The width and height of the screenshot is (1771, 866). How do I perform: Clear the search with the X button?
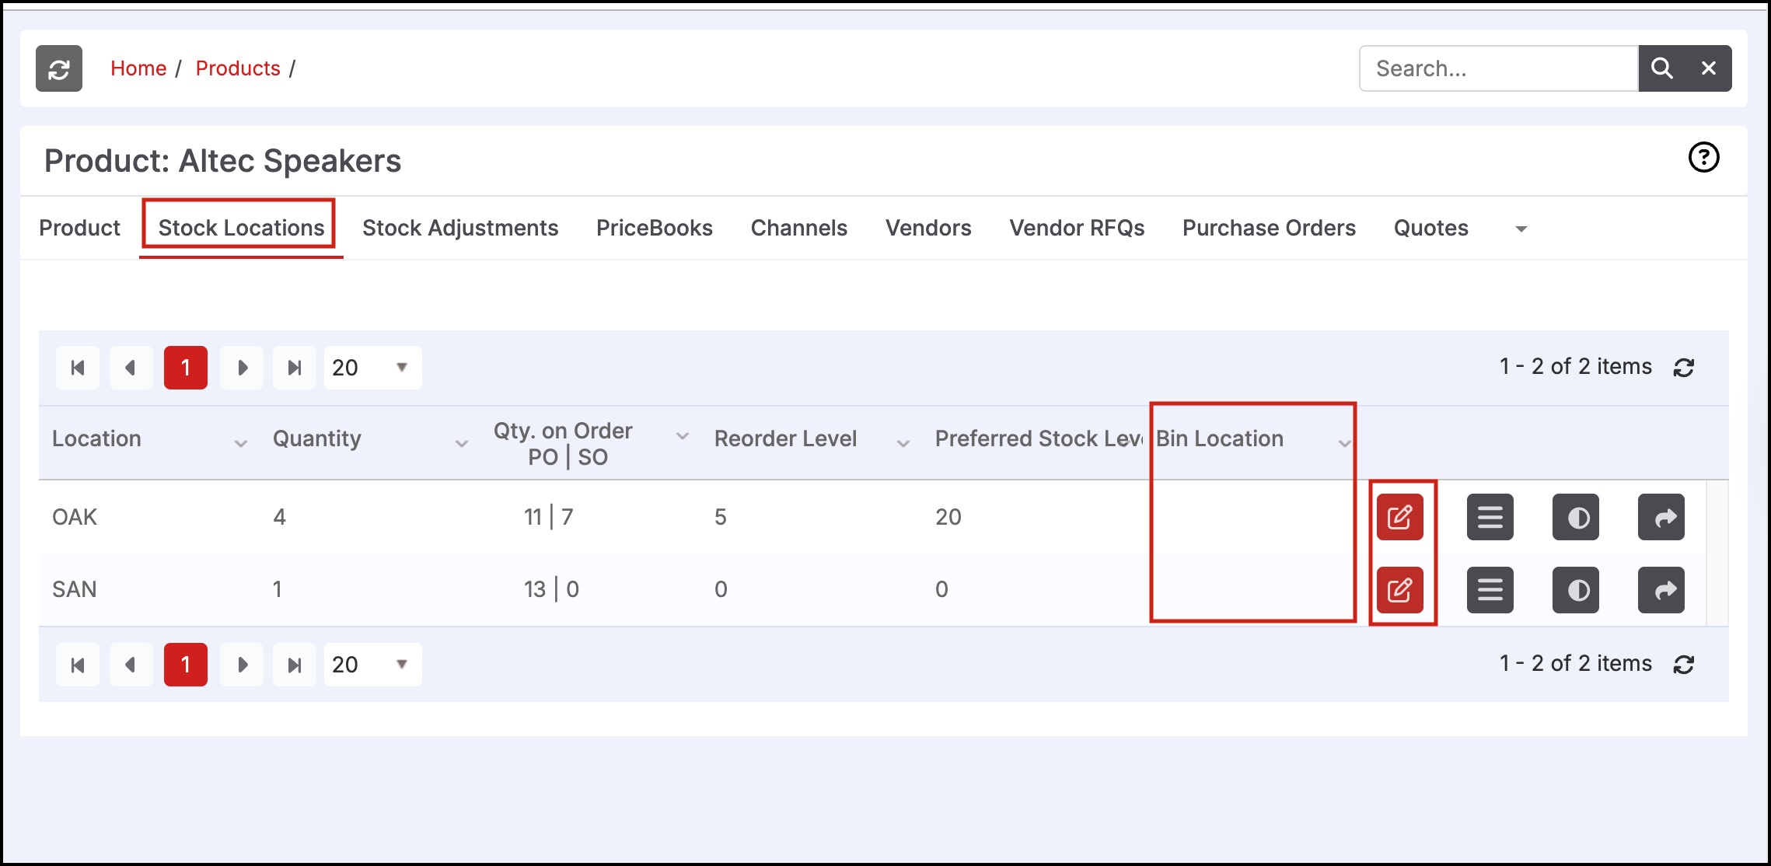(x=1709, y=68)
